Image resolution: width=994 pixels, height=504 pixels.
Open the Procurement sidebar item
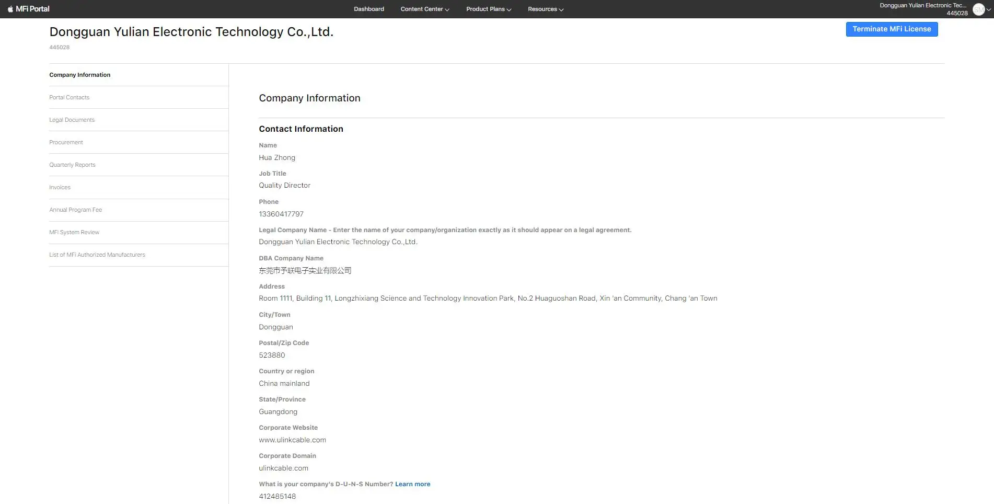pyautogui.click(x=66, y=142)
